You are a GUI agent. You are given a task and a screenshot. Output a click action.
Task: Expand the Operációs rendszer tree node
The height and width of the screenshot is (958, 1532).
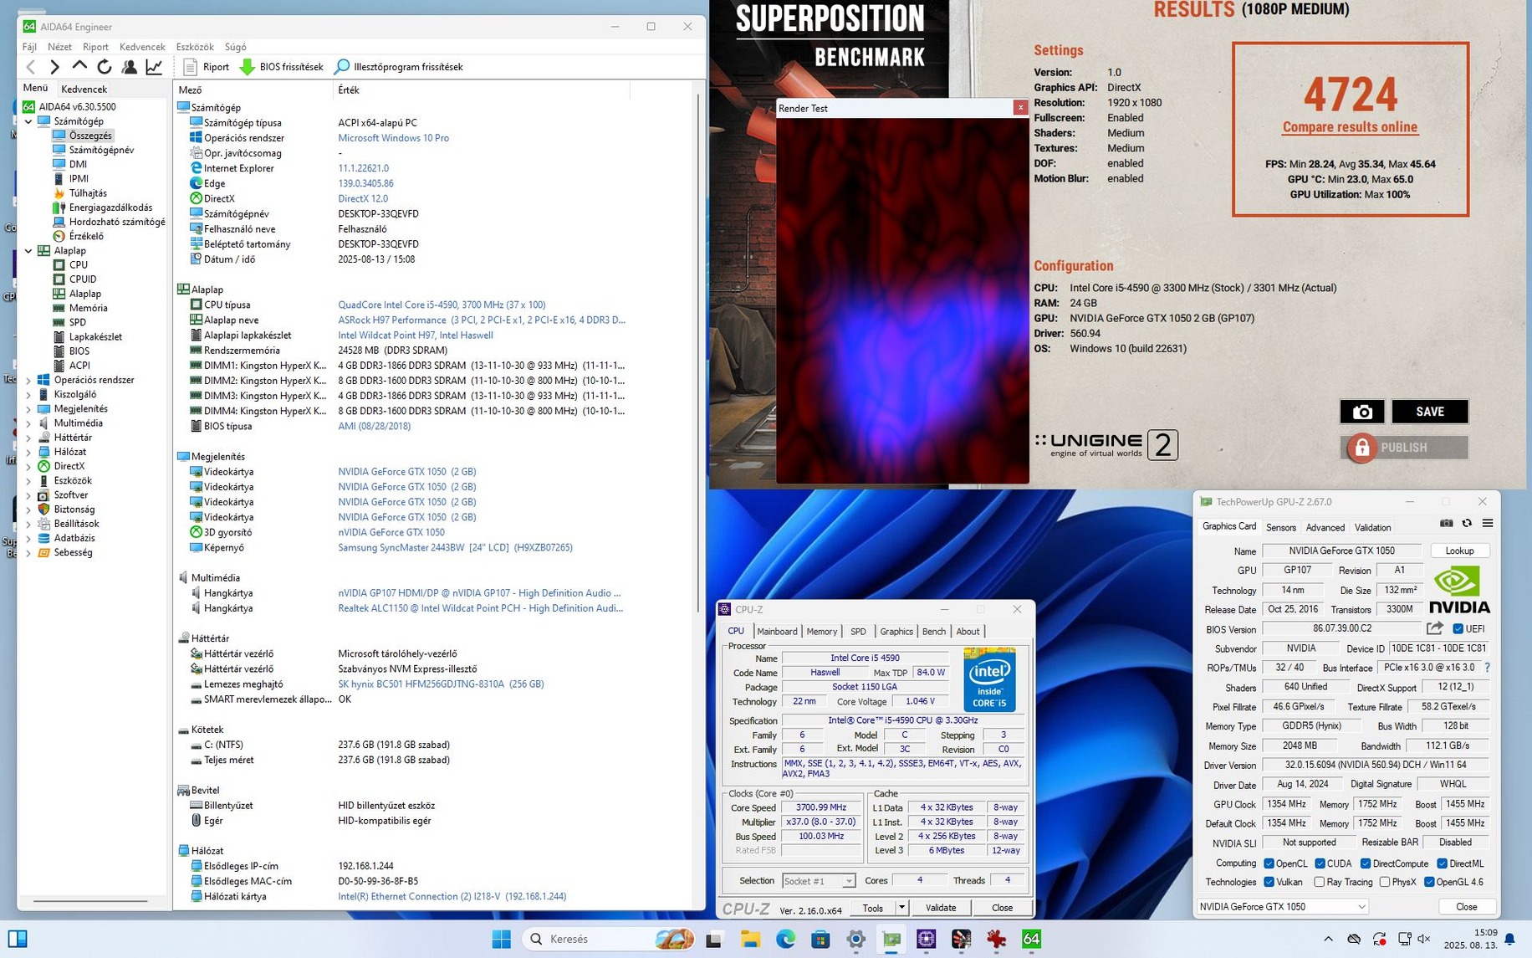(x=28, y=380)
